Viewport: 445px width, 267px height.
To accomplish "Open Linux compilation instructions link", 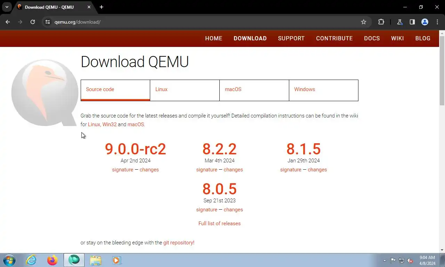I will [x=94, y=124].
